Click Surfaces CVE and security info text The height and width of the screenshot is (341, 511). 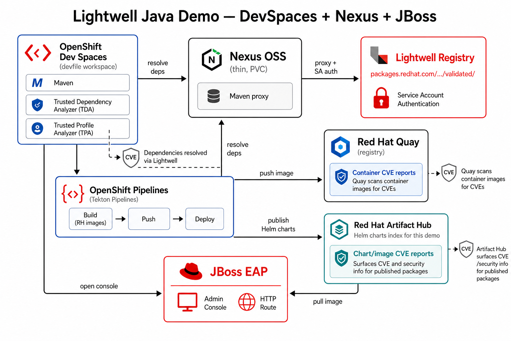(x=391, y=267)
